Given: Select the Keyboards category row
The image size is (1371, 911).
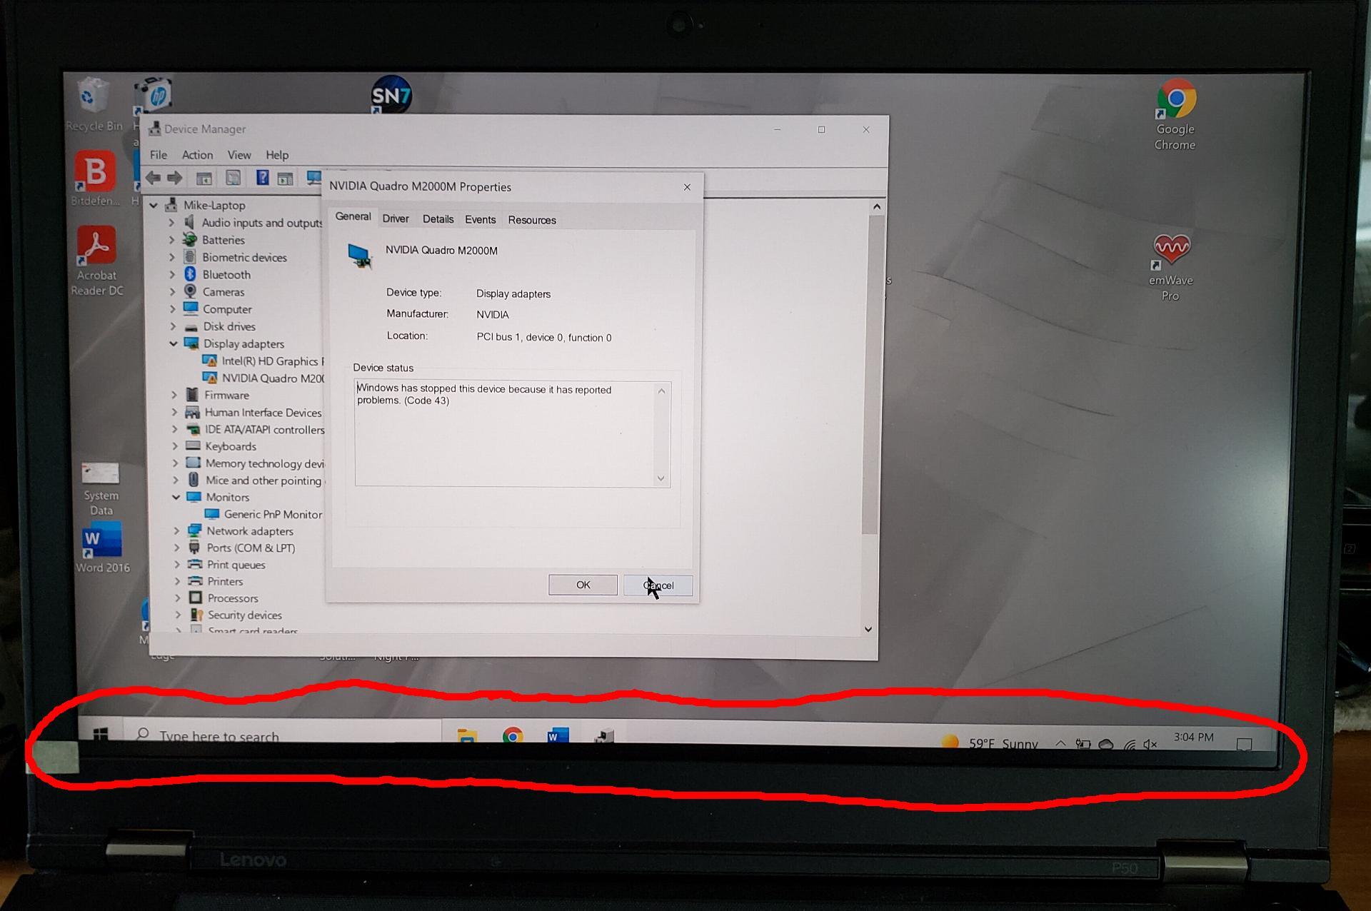Looking at the screenshot, I should pyautogui.click(x=221, y=446).
